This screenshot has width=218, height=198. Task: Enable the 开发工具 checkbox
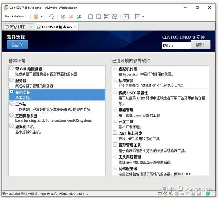tap(115, 121)
